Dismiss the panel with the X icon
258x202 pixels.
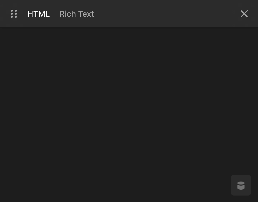[x=244, y=14]
